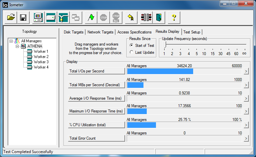Click the 141.82 MBs value
The width and height of the screenshot is (256, 157).
tap(184, 80)
